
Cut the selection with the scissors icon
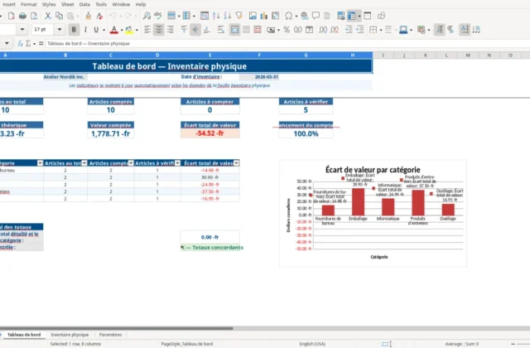click(x=48, y=16)
